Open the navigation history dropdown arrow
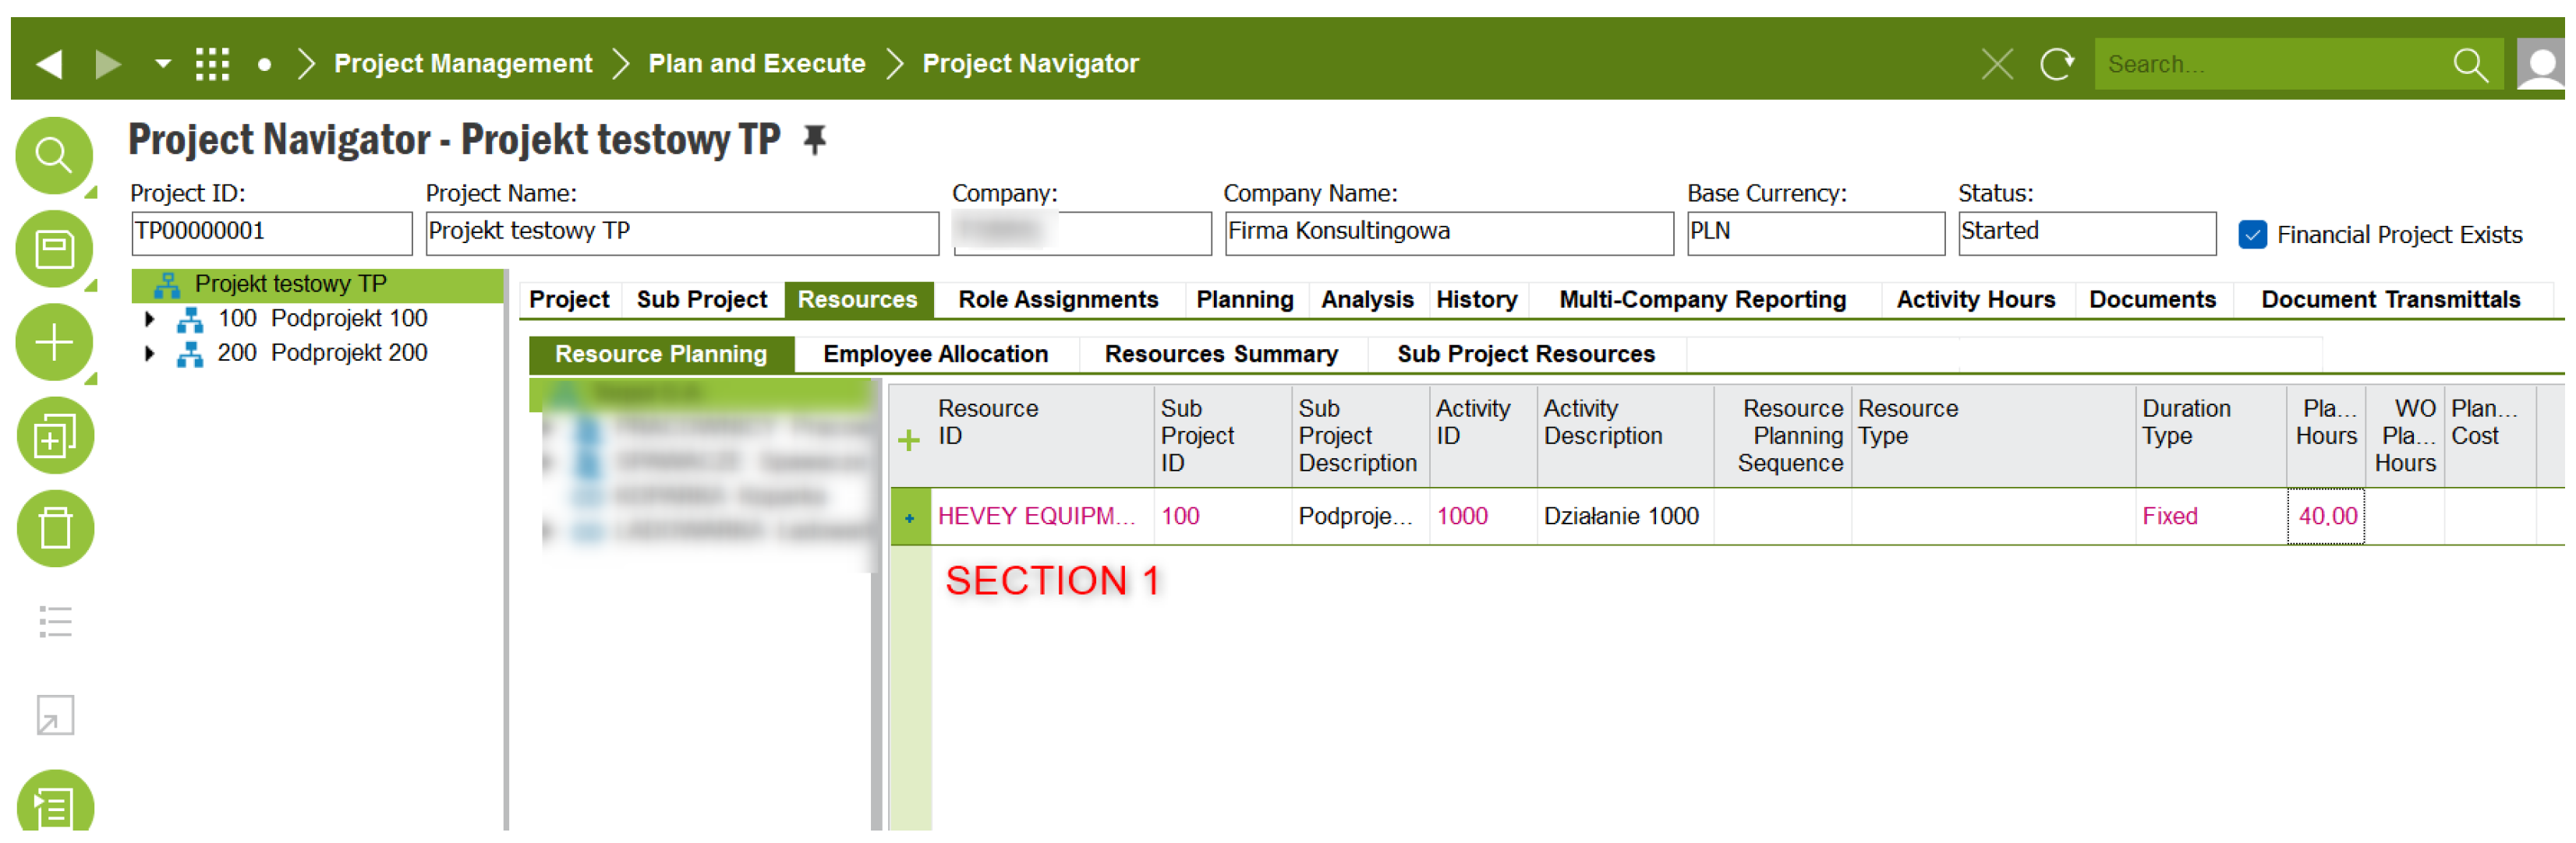The image size is (2576, 843). 162,65
